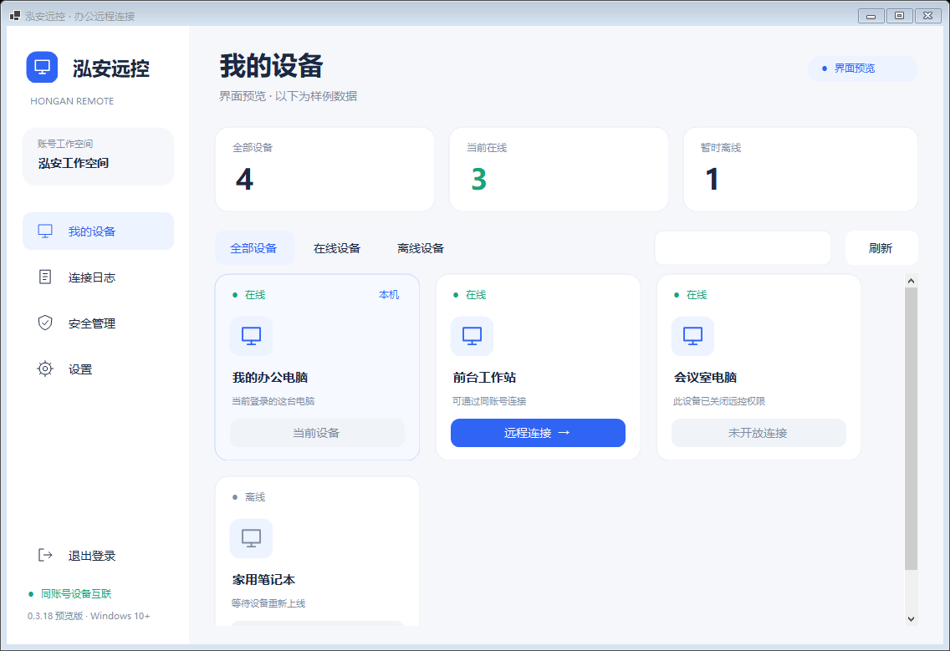
Task: Click the 当前登录的这台电脑 description
Action: coord(273,401)
